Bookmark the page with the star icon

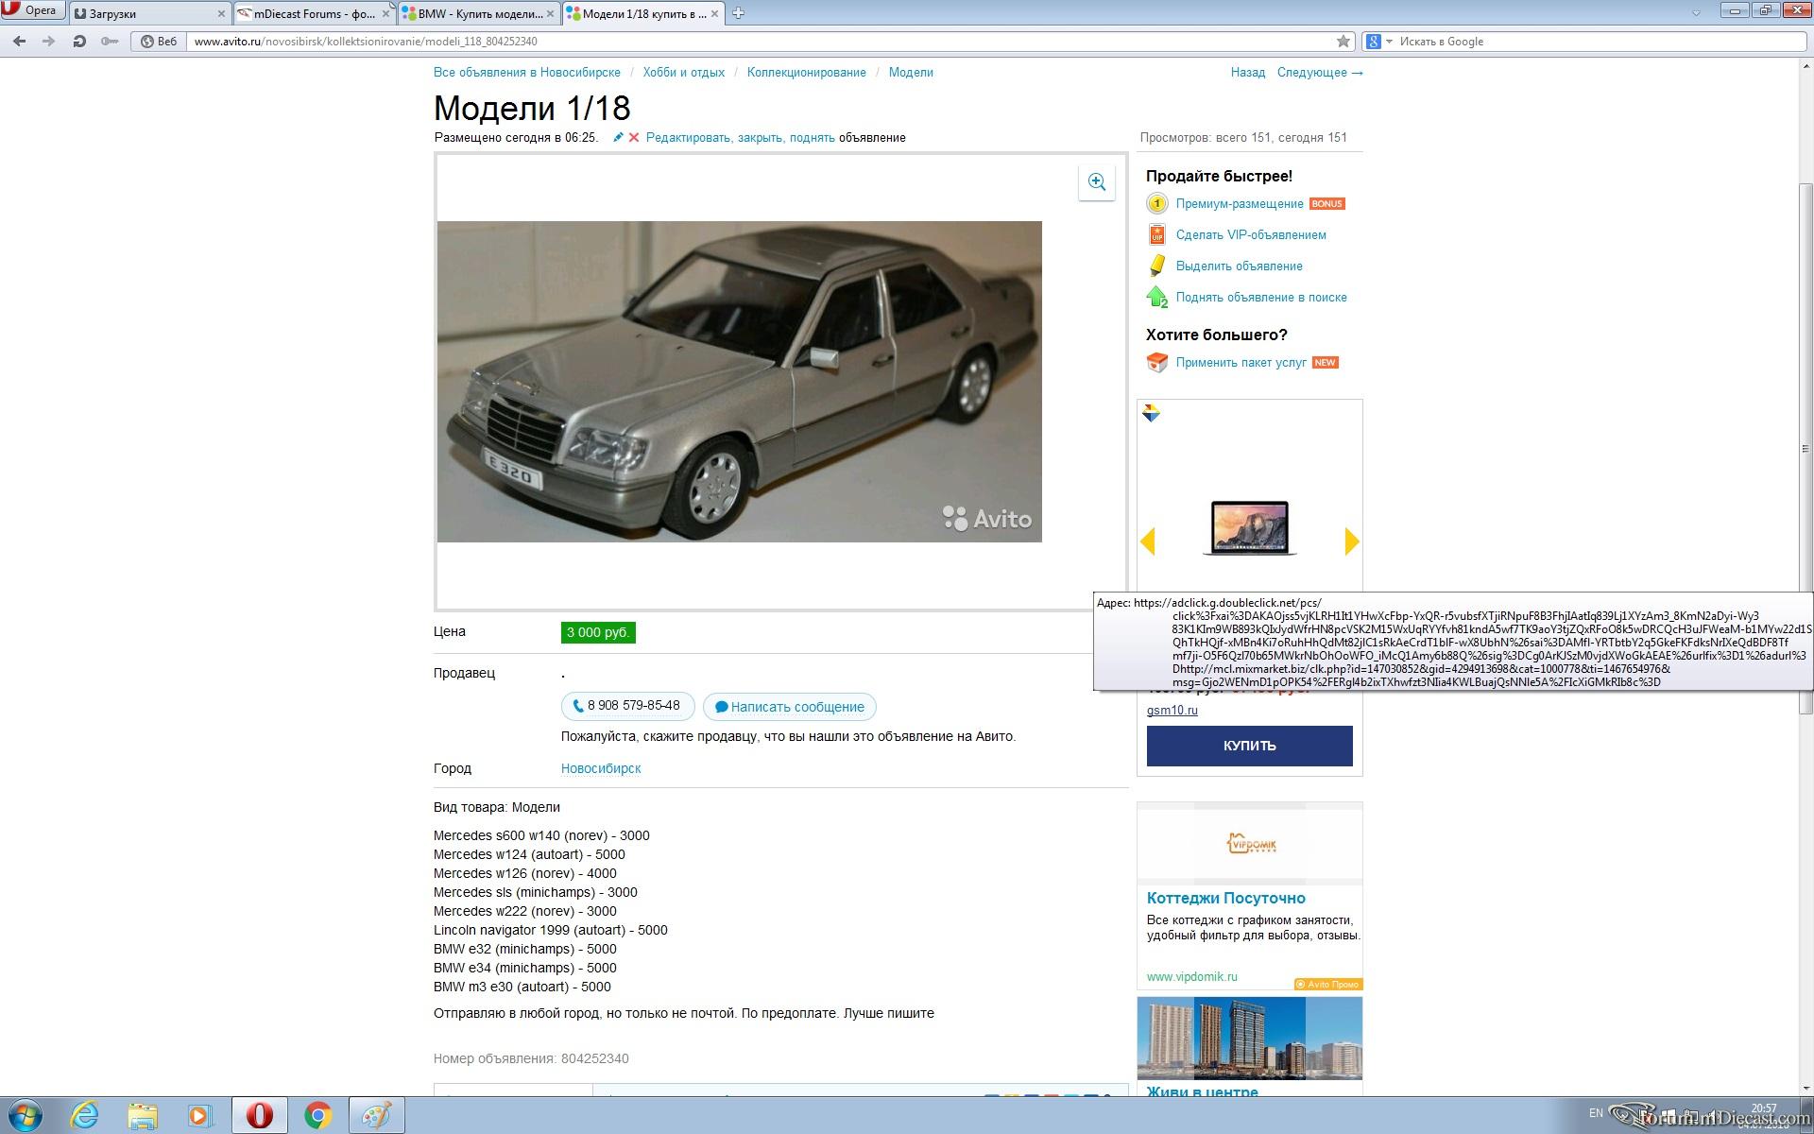[x=1343, y=42]
